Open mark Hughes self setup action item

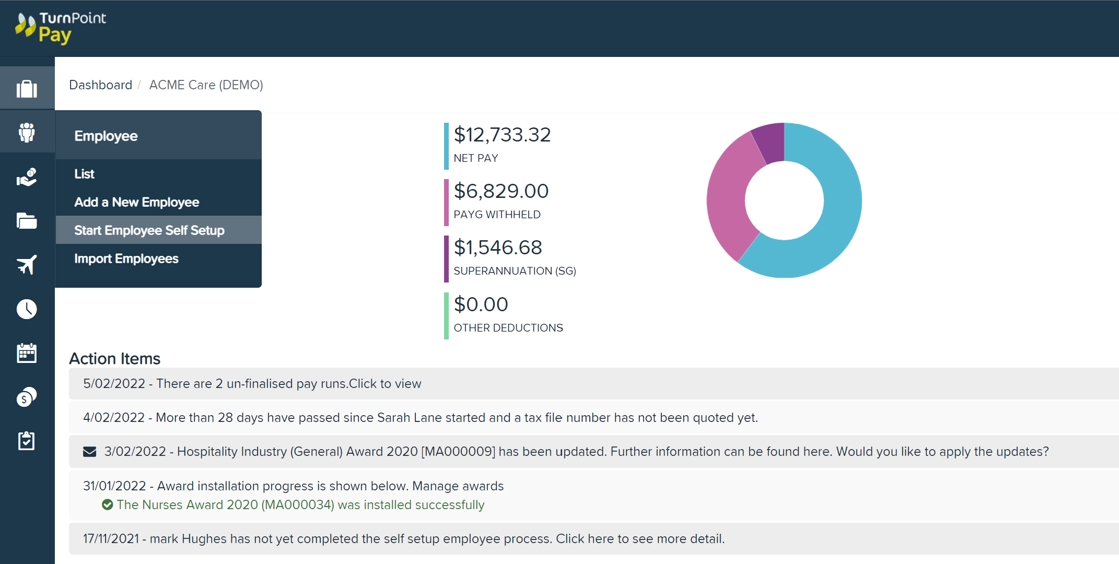[593, 539]
